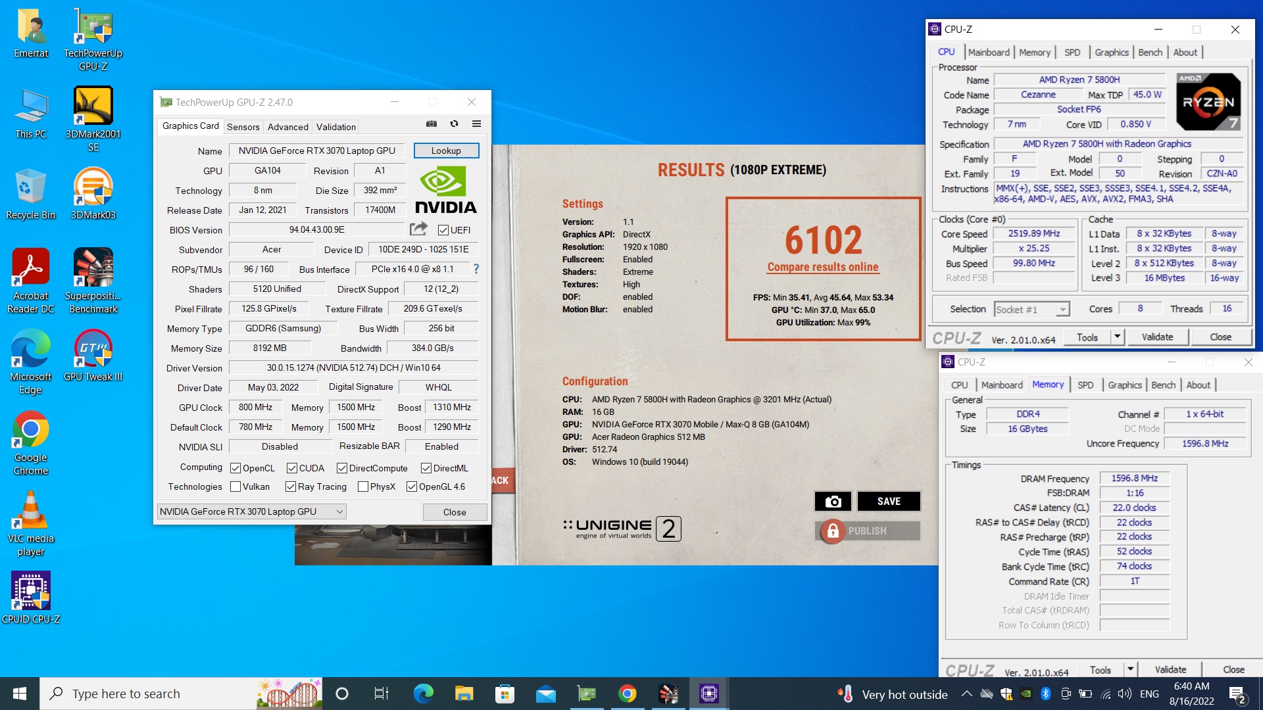
Task: Open File Explorer from the taskbar
Action: [x=464, y=694]
